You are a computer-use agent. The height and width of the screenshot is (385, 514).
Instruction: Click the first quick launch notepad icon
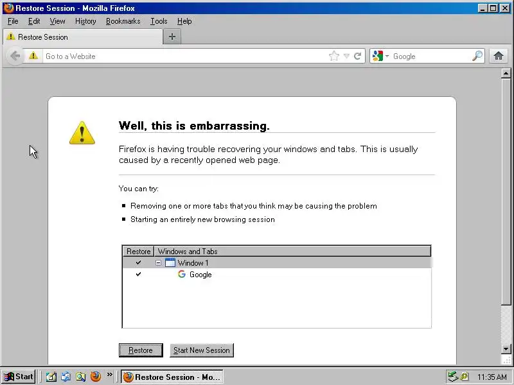click(x=51, y=377)
